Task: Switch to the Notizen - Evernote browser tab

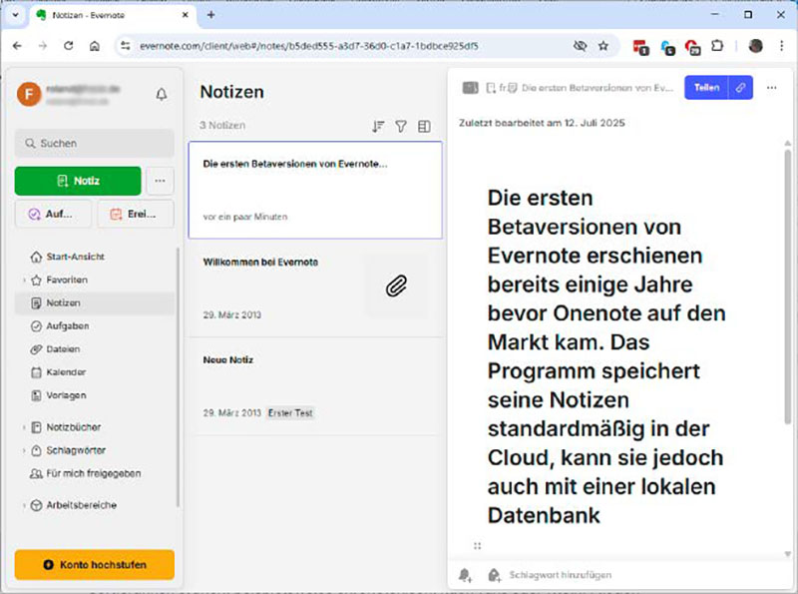Action: (x=95, y=15)
